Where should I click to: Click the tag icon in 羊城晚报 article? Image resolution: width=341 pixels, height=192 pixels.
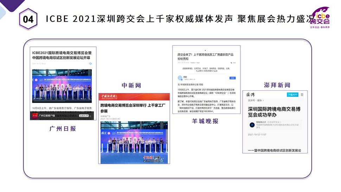pos(231,63)
